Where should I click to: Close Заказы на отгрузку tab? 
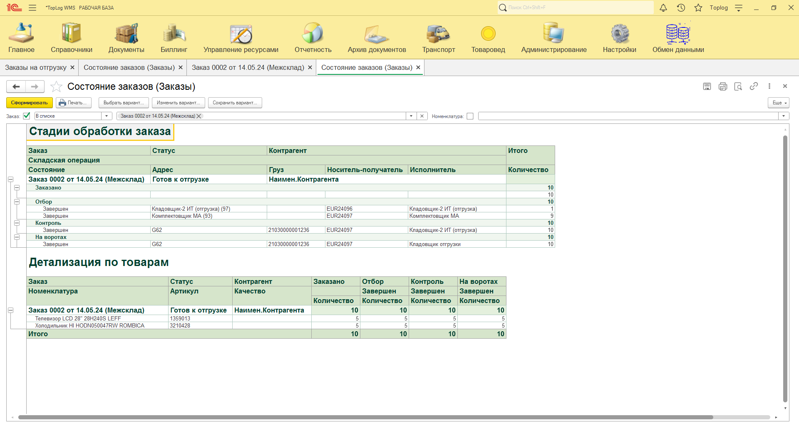(x=72, y=67)
